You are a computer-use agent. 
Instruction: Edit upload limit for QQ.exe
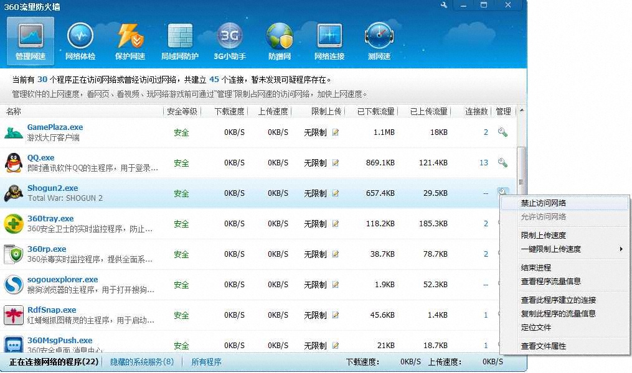pos(336,163)
